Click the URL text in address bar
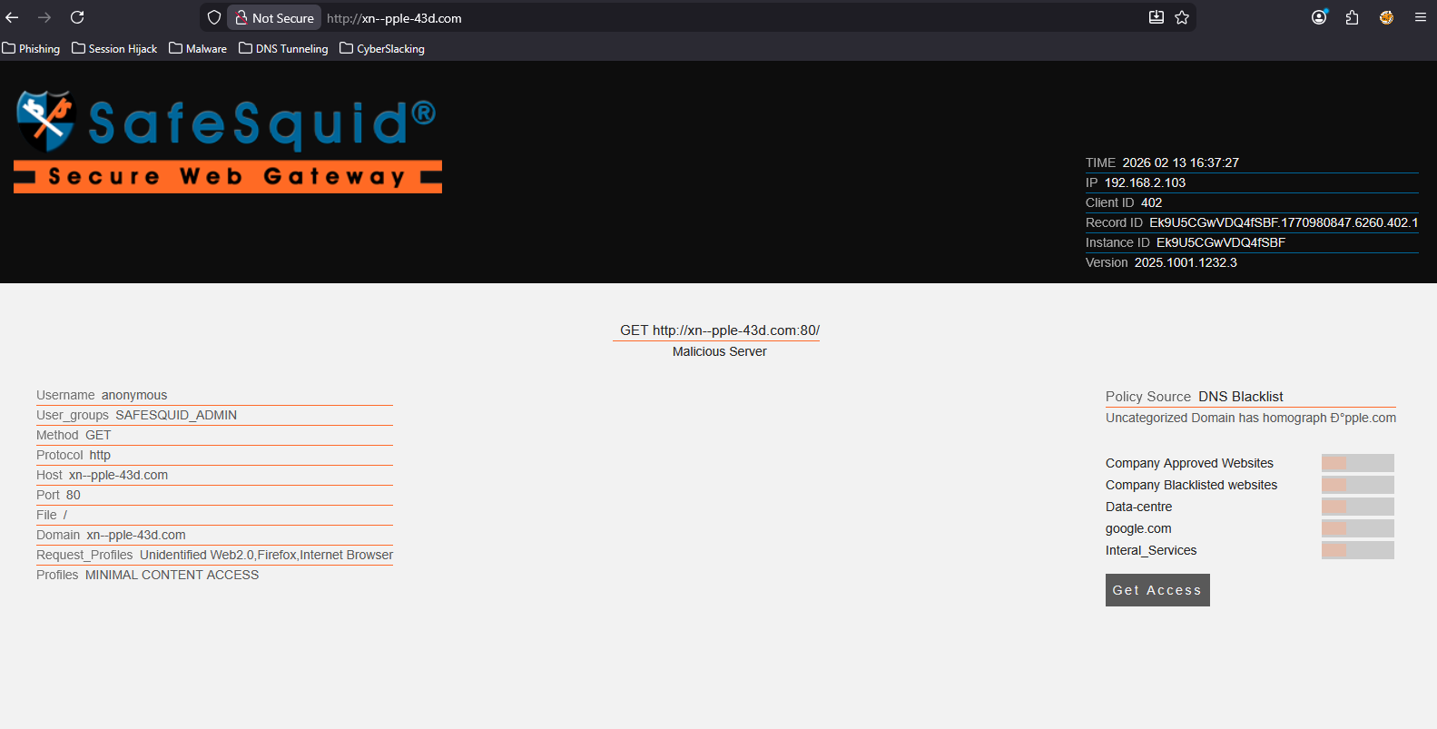1437x729 pixels. (x=394, y=18)
